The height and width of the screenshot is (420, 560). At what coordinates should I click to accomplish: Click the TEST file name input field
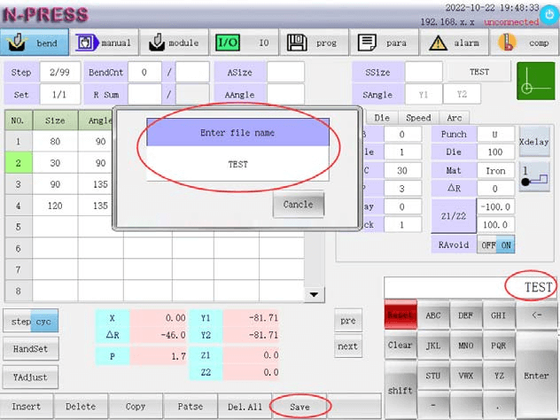[x=237, y=164]
